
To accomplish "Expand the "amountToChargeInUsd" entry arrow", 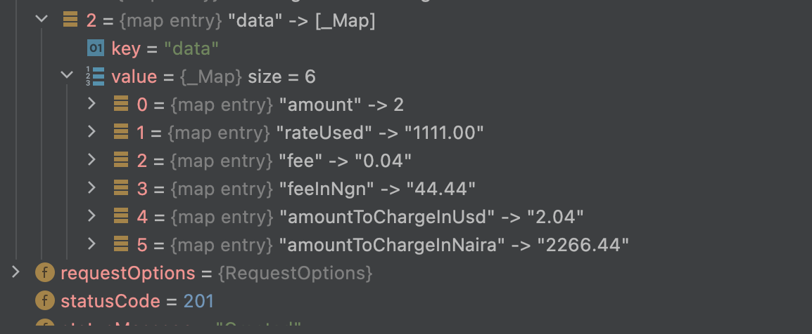I will coord(91,215).
